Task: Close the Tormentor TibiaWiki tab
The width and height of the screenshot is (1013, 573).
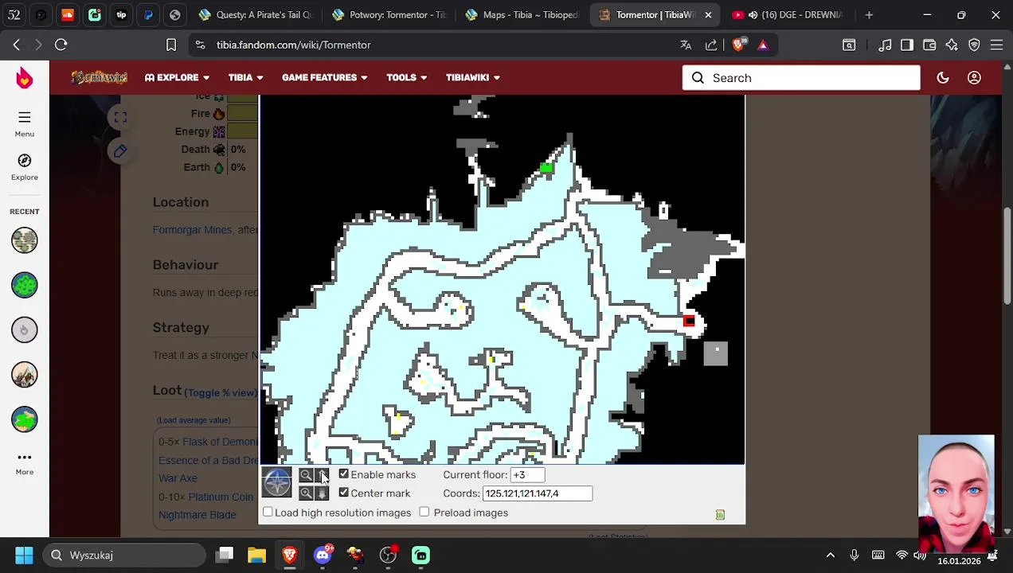Action: click(708, 15)
